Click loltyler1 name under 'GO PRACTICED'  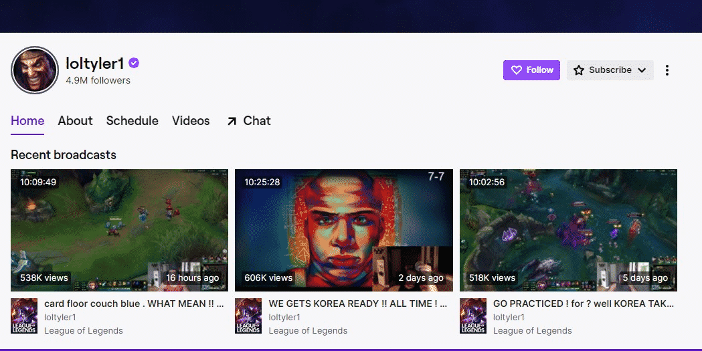point(509,317)
